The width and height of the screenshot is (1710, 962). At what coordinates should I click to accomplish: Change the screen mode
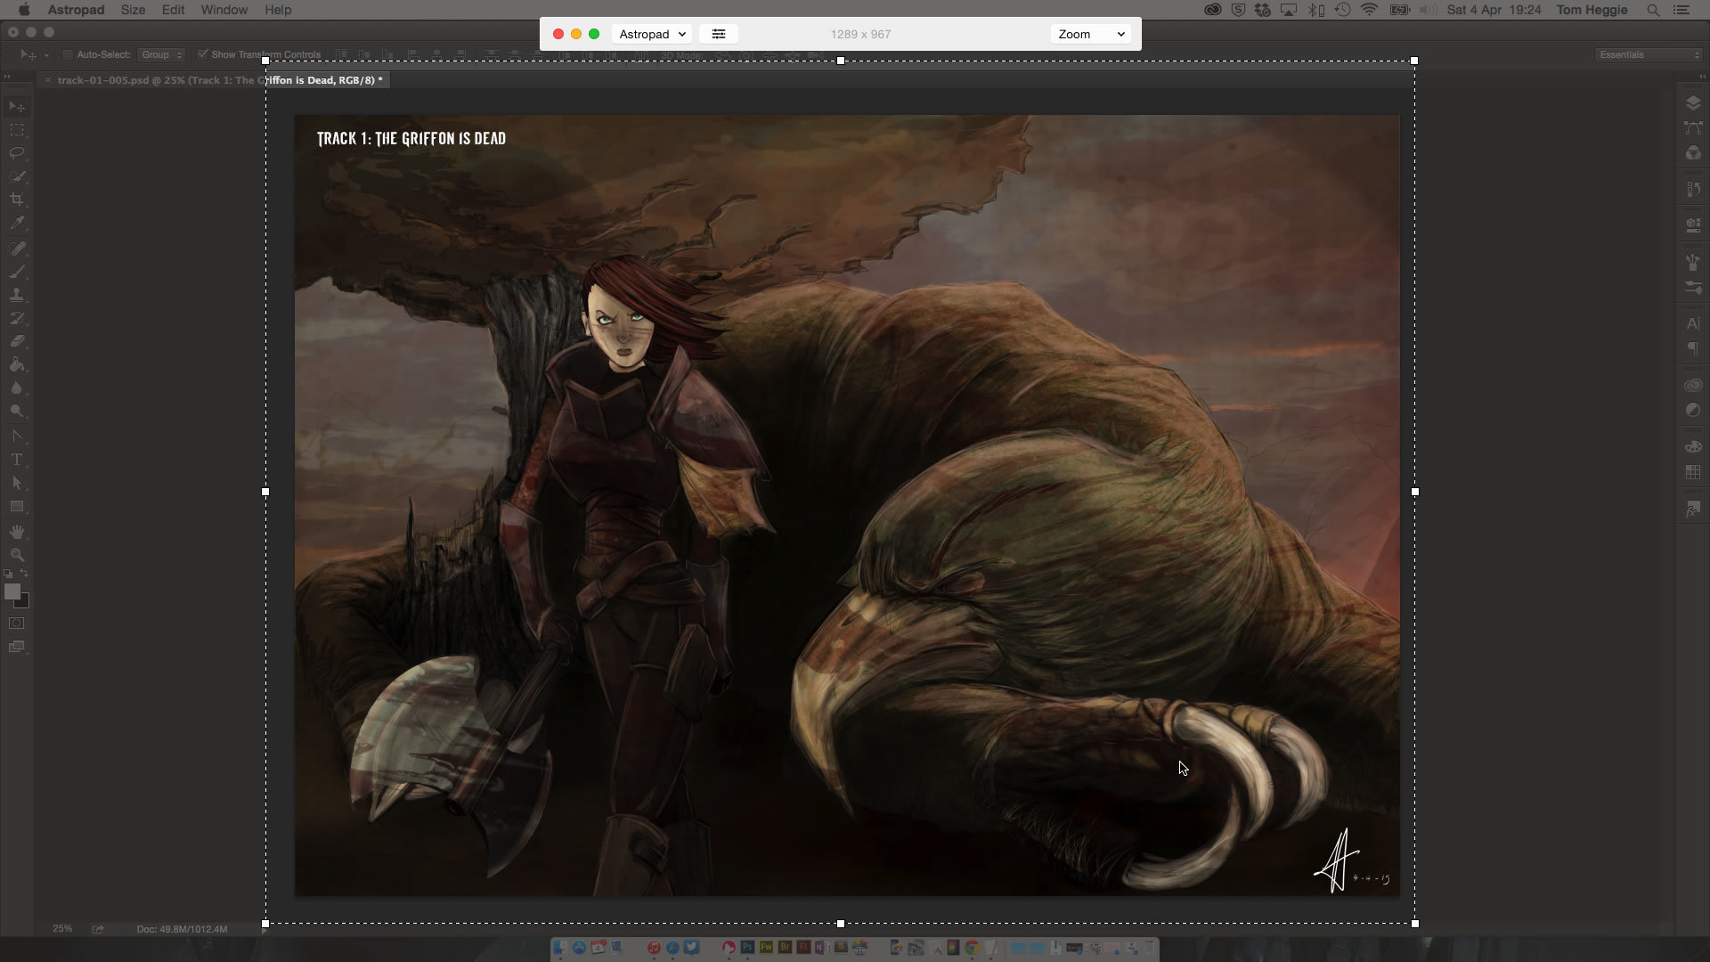[x=17, y=647]
